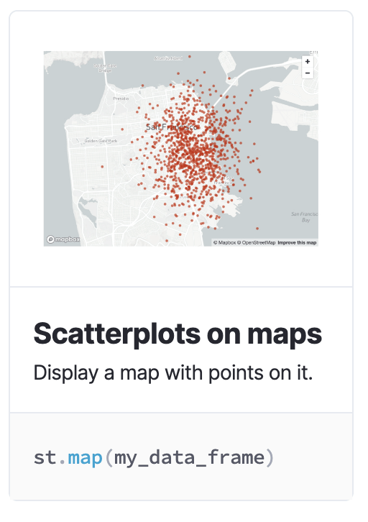This screenshot has height=522, width=368.
Task: Open the © OpenStreetMap attribution link
Action: pos(256,243)
